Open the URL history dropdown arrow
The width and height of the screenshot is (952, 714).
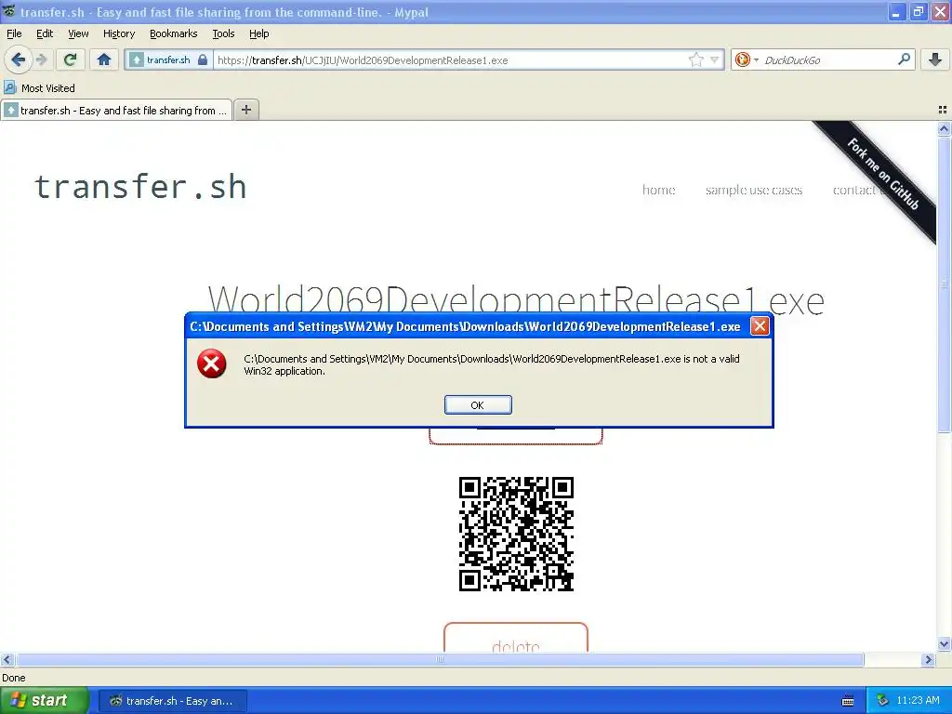[x=715, y=59]
